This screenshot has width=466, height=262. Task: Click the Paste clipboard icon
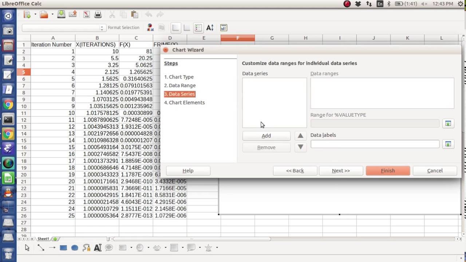click(135, 14)
